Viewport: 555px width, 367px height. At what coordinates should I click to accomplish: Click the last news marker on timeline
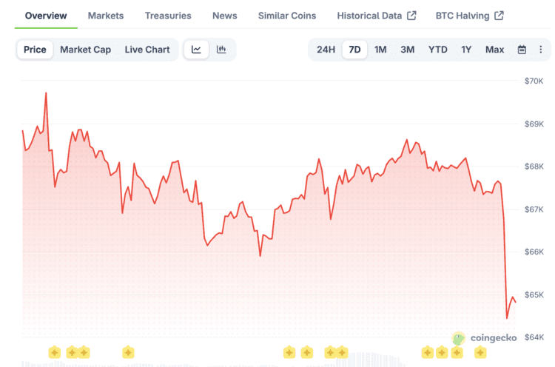tap(480, 351)
